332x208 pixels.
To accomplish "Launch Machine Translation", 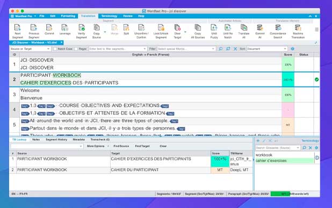I will point(298,31).
